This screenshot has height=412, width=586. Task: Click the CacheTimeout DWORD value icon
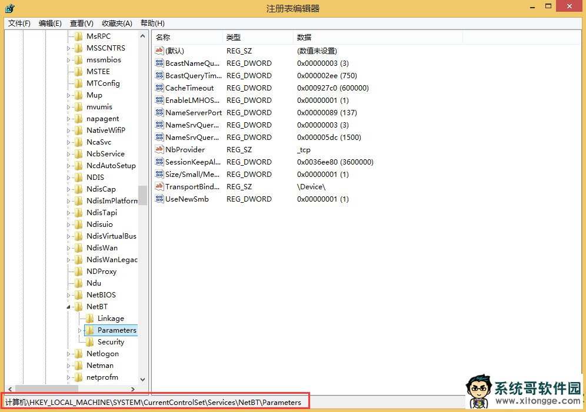pos(159,88)
